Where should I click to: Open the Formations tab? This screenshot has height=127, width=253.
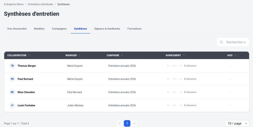(134, 29)
